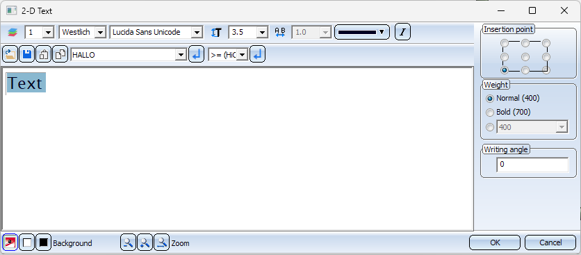The width and height of the screenshot is (581, 255).
Task: Maximize the 2-D Text window
Action: [x=532, y=10]
